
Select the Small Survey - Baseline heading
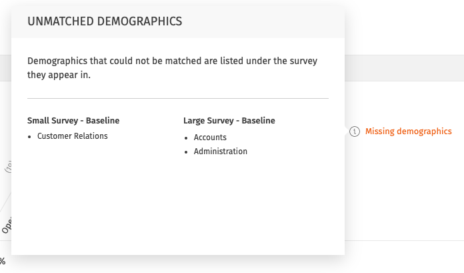[x=73, y=121]
